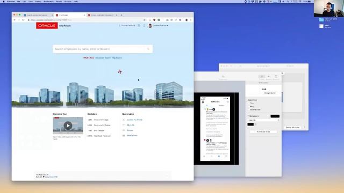Click the Update My Profile icon in Quick Links
The image size is (344, 193).
click(x=124, y=120)
